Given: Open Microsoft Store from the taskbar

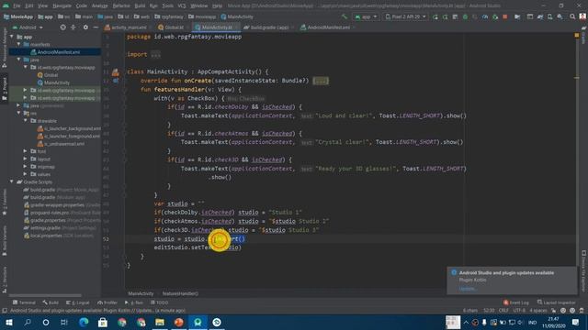Looking at the screenshot, I should tap(103, 322).
